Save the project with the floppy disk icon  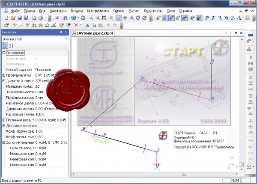[x=20, y=18]
